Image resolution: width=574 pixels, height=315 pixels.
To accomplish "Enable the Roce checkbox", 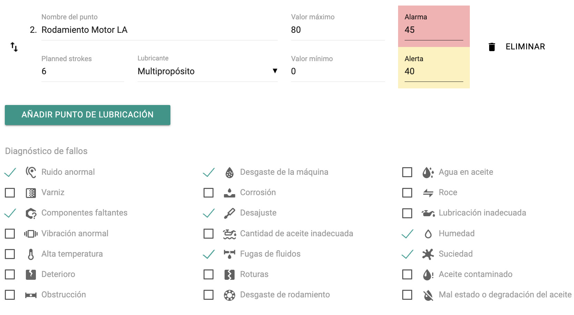I will click(x=407, y=192).
